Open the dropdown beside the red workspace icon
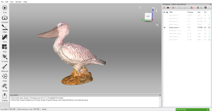Image resolution: width=212 pixels, height=111 pixels. pyautogui.click(x=194, y=8)
